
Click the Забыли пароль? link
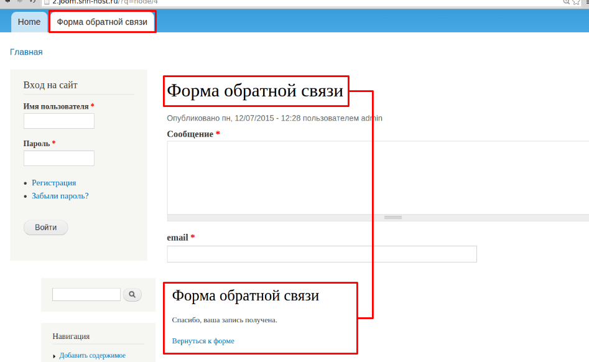(x=60, y=196)
